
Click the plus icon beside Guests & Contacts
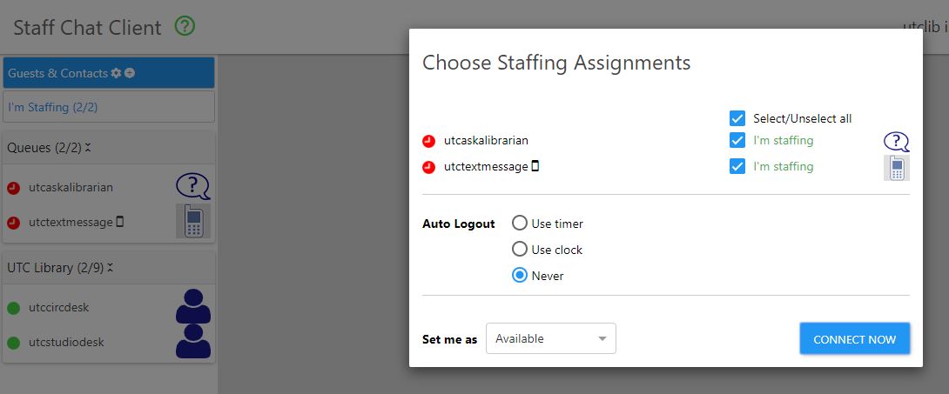pyautogui.click(x=130, y=73)
